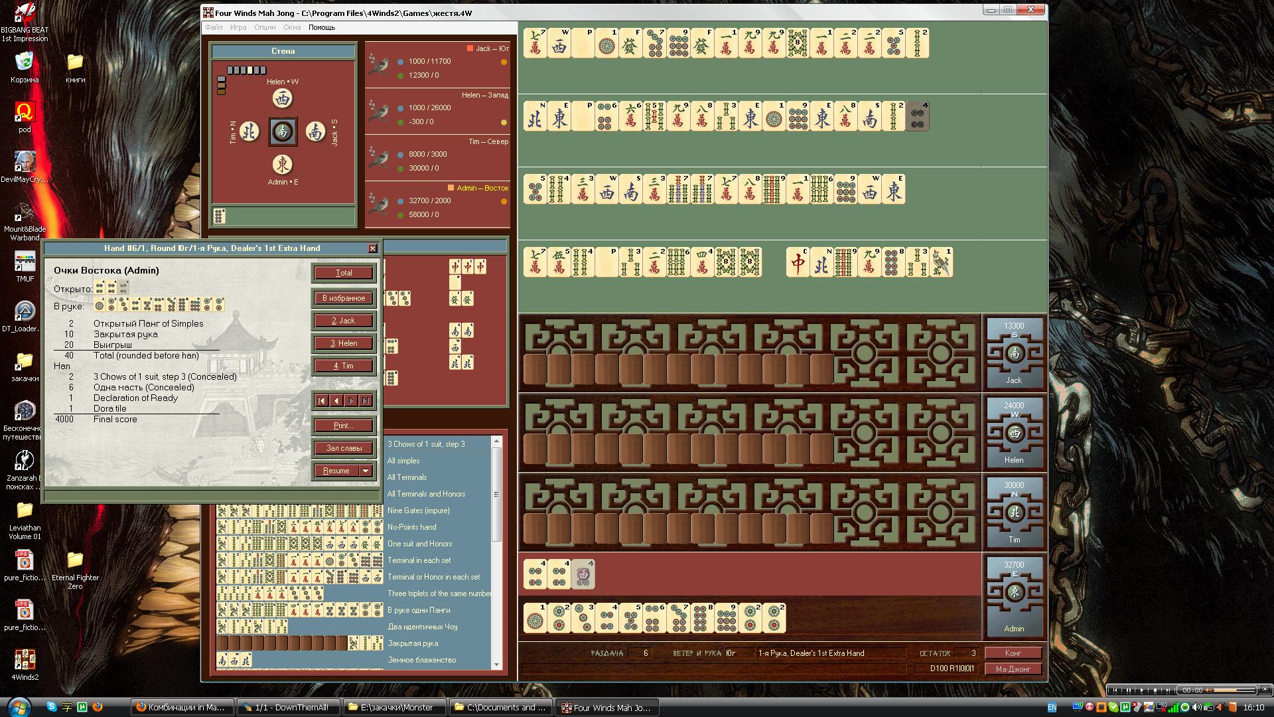Select 'All simples' in combinations list
This screenshot has width=1274, height=717.
tap(403, 461)
